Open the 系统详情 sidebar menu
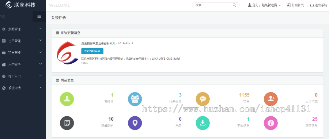Image resolution: width=329 pixels, height=139 pixels. (x=23, y=88)
